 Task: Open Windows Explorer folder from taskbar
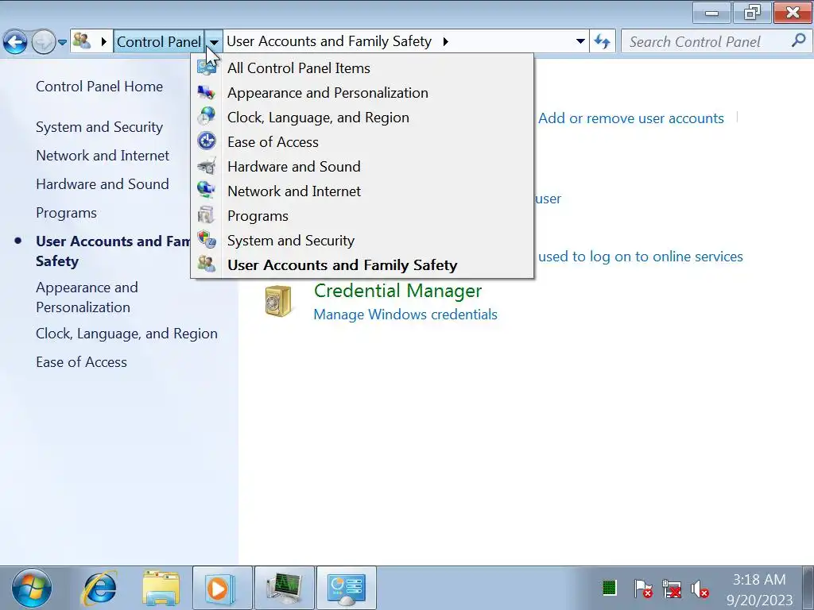(161, 589)
